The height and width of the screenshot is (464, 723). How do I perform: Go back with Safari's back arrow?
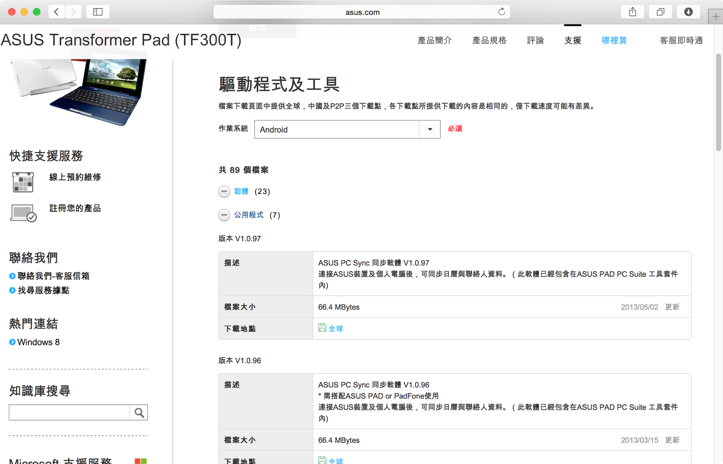pos(56,12)
